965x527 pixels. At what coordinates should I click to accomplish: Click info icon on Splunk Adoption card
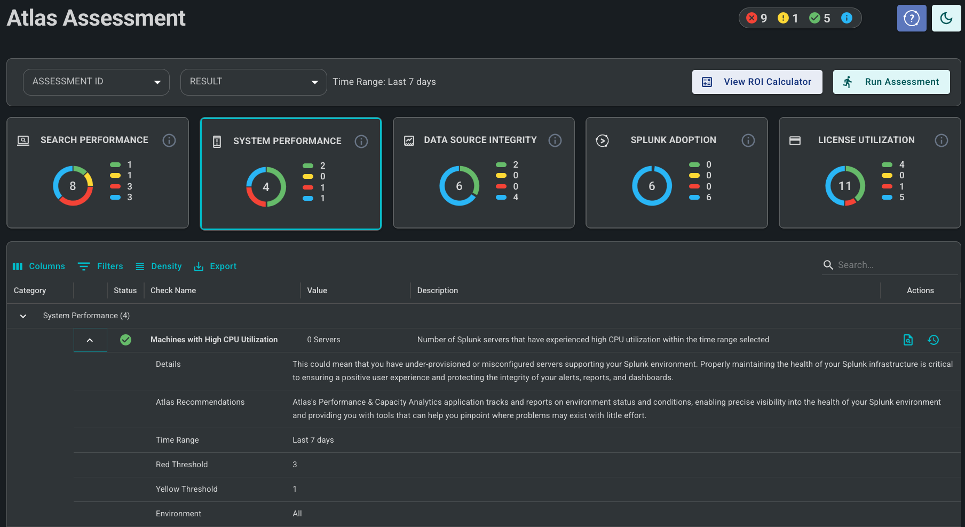coord(748,140)
